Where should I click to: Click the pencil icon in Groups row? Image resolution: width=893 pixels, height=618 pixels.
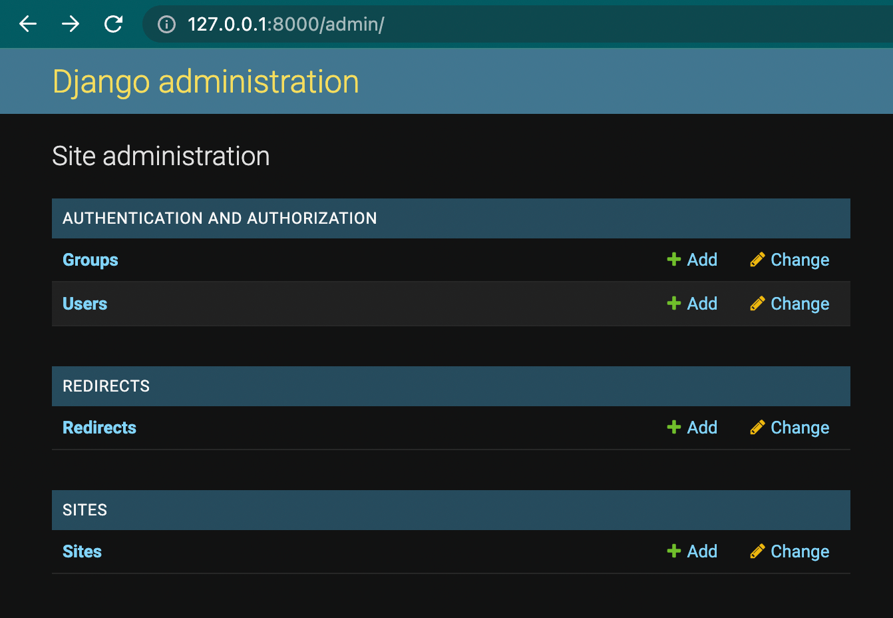757,260
